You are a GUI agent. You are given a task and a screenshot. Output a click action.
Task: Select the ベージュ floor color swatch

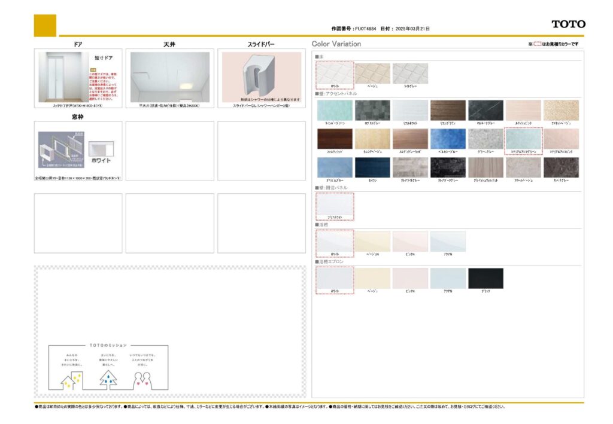(372, 74)
